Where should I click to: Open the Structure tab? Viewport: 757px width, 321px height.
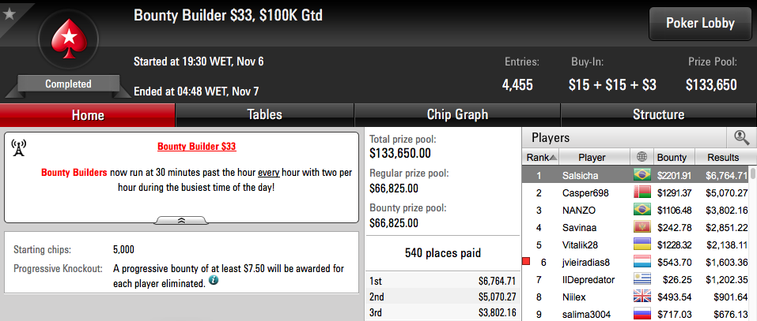coord(658,115)
